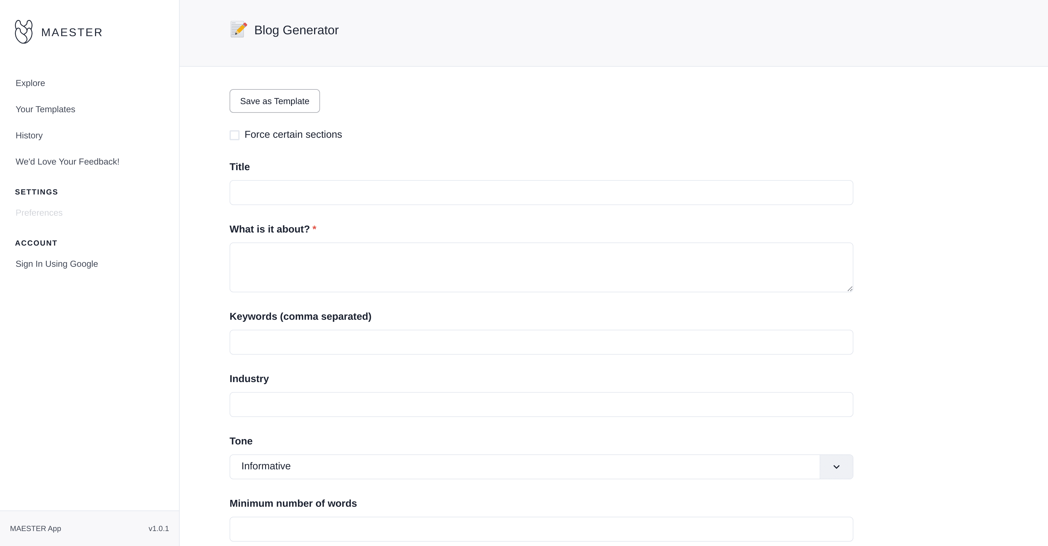
Task: Click the textarea resize handle
Action: pyautogui.click(x=850, y=289)
